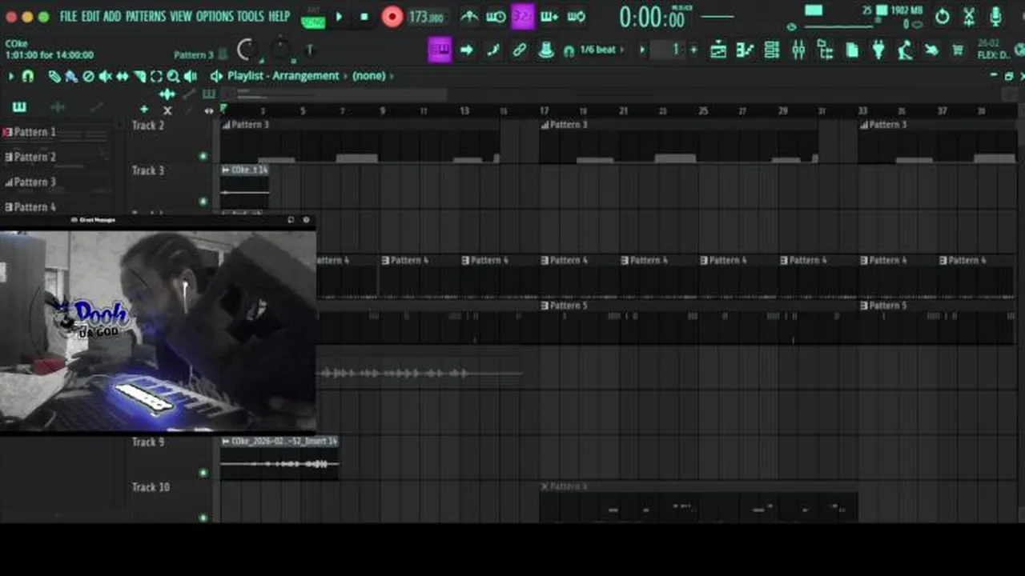Open the undo history icon

click(x=943, y=16)
